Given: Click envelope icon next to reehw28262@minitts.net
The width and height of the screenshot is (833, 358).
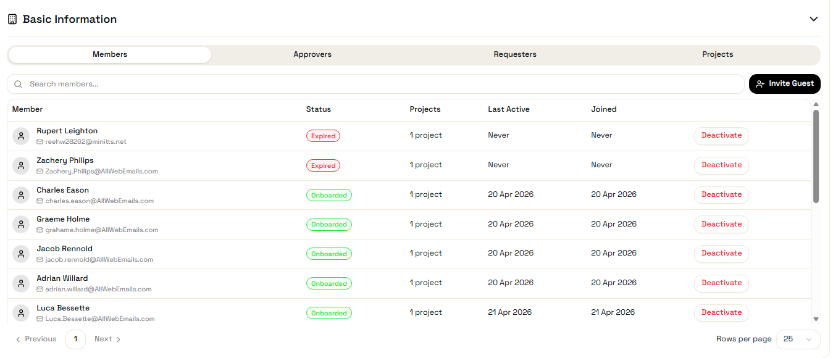Looking at the screenshot, I should pos(40,142).
